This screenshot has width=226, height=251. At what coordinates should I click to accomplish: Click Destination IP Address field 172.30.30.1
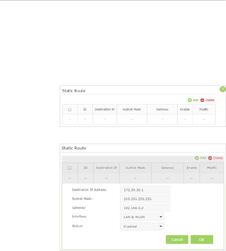[x=145, y=190]
